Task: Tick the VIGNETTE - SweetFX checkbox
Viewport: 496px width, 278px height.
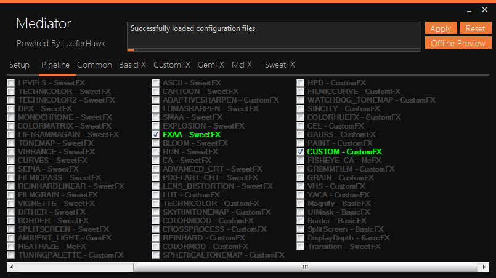Action: [x=11, y=204]
